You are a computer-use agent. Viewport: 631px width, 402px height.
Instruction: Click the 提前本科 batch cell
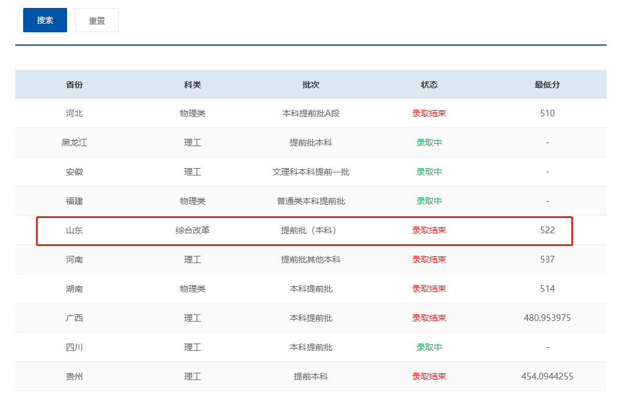311,376
